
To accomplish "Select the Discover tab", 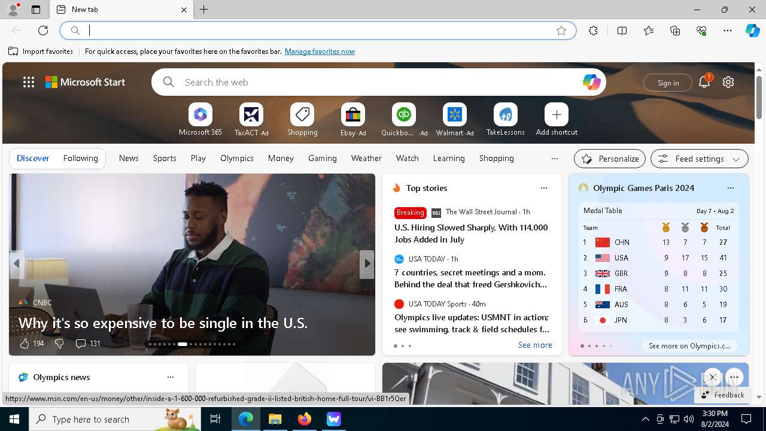I will 33,159.
